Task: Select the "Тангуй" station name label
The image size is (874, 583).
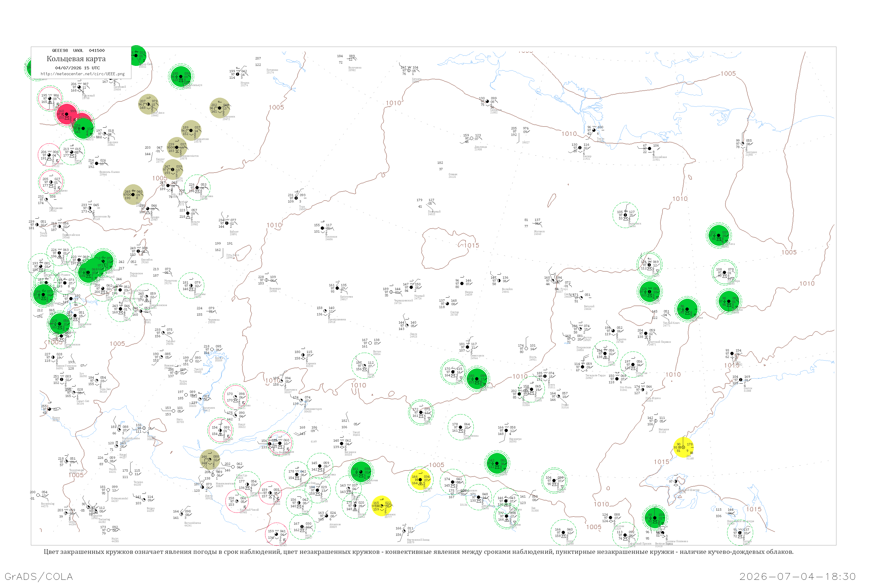Action: click(x=198, y=369)
